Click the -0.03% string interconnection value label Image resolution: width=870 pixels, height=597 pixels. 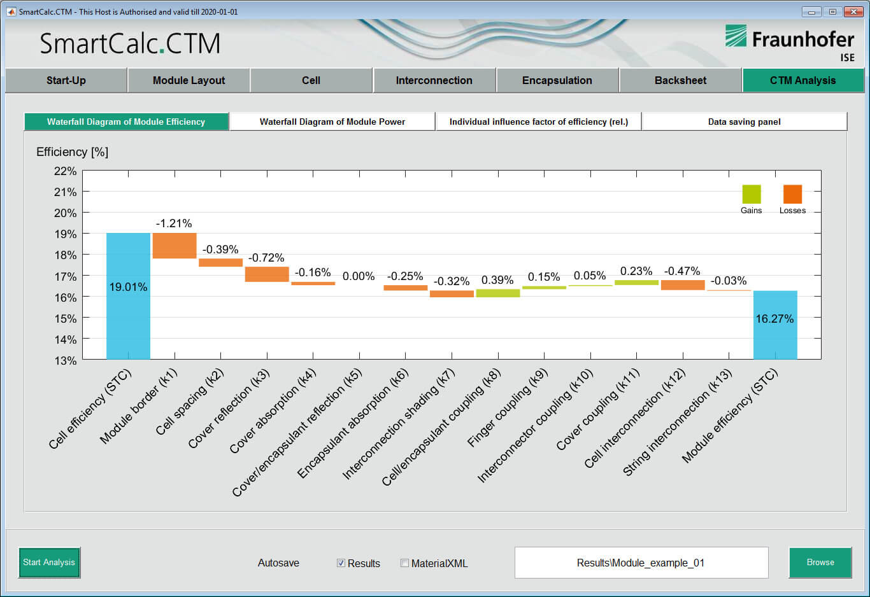(x=729, y=281)
